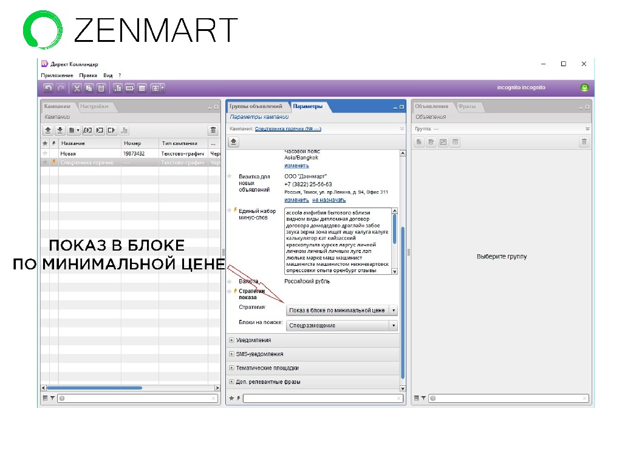The image size is (622, 466).
Task: Toggle star next to Единый набор минус-слов
Action: [x=229, y=211]
